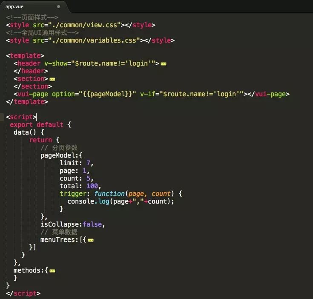Click the return statement line

coord(44,140)
